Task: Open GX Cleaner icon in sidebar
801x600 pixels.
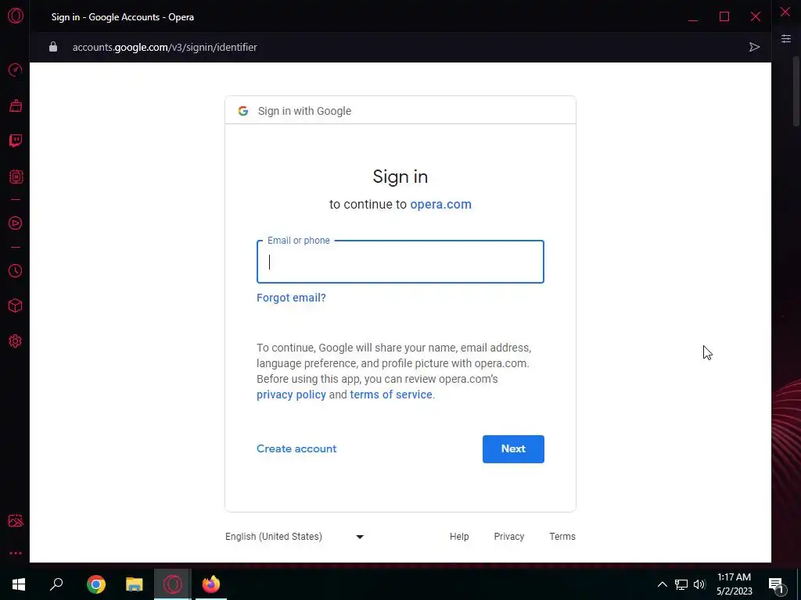Action: coord(16,105)
